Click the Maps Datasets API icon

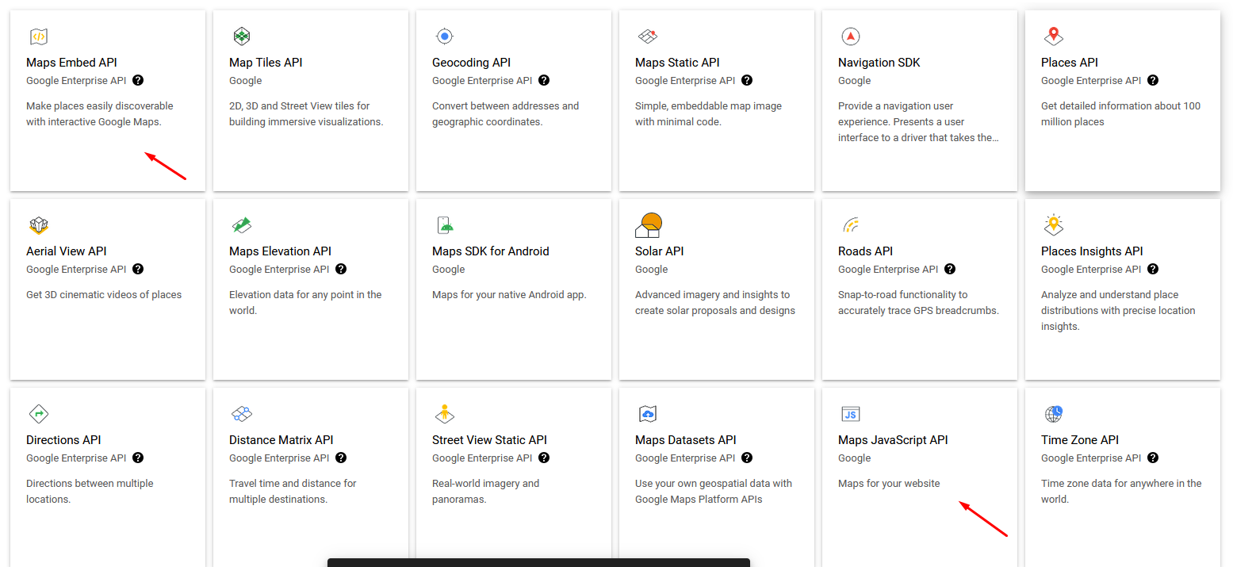[648, 414]
